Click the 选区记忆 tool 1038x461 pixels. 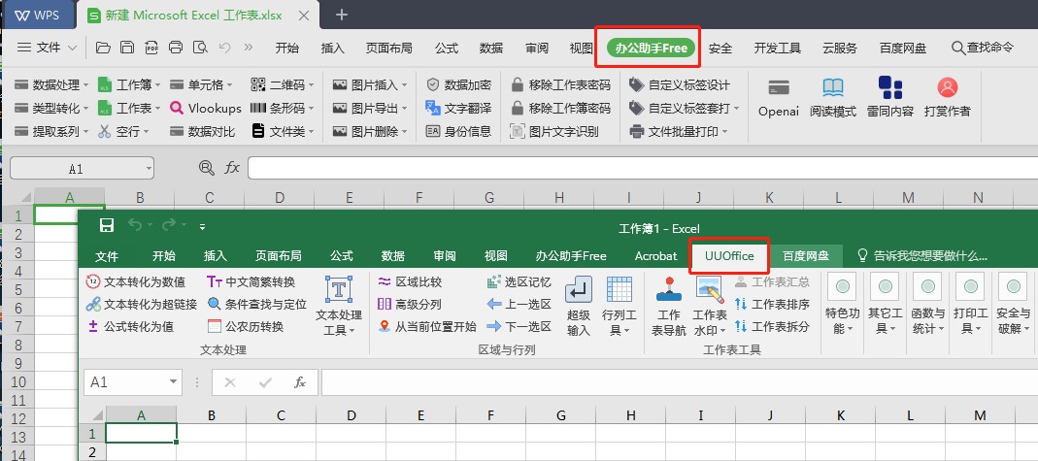click(x=519, y=281)
